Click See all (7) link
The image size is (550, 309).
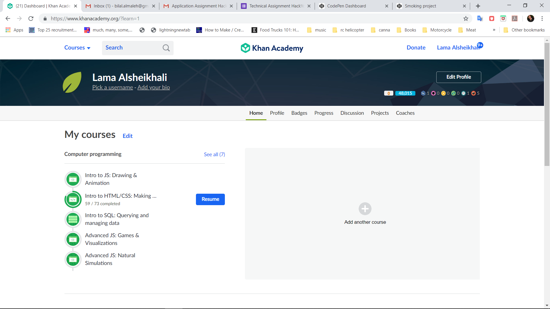point(214,154)
